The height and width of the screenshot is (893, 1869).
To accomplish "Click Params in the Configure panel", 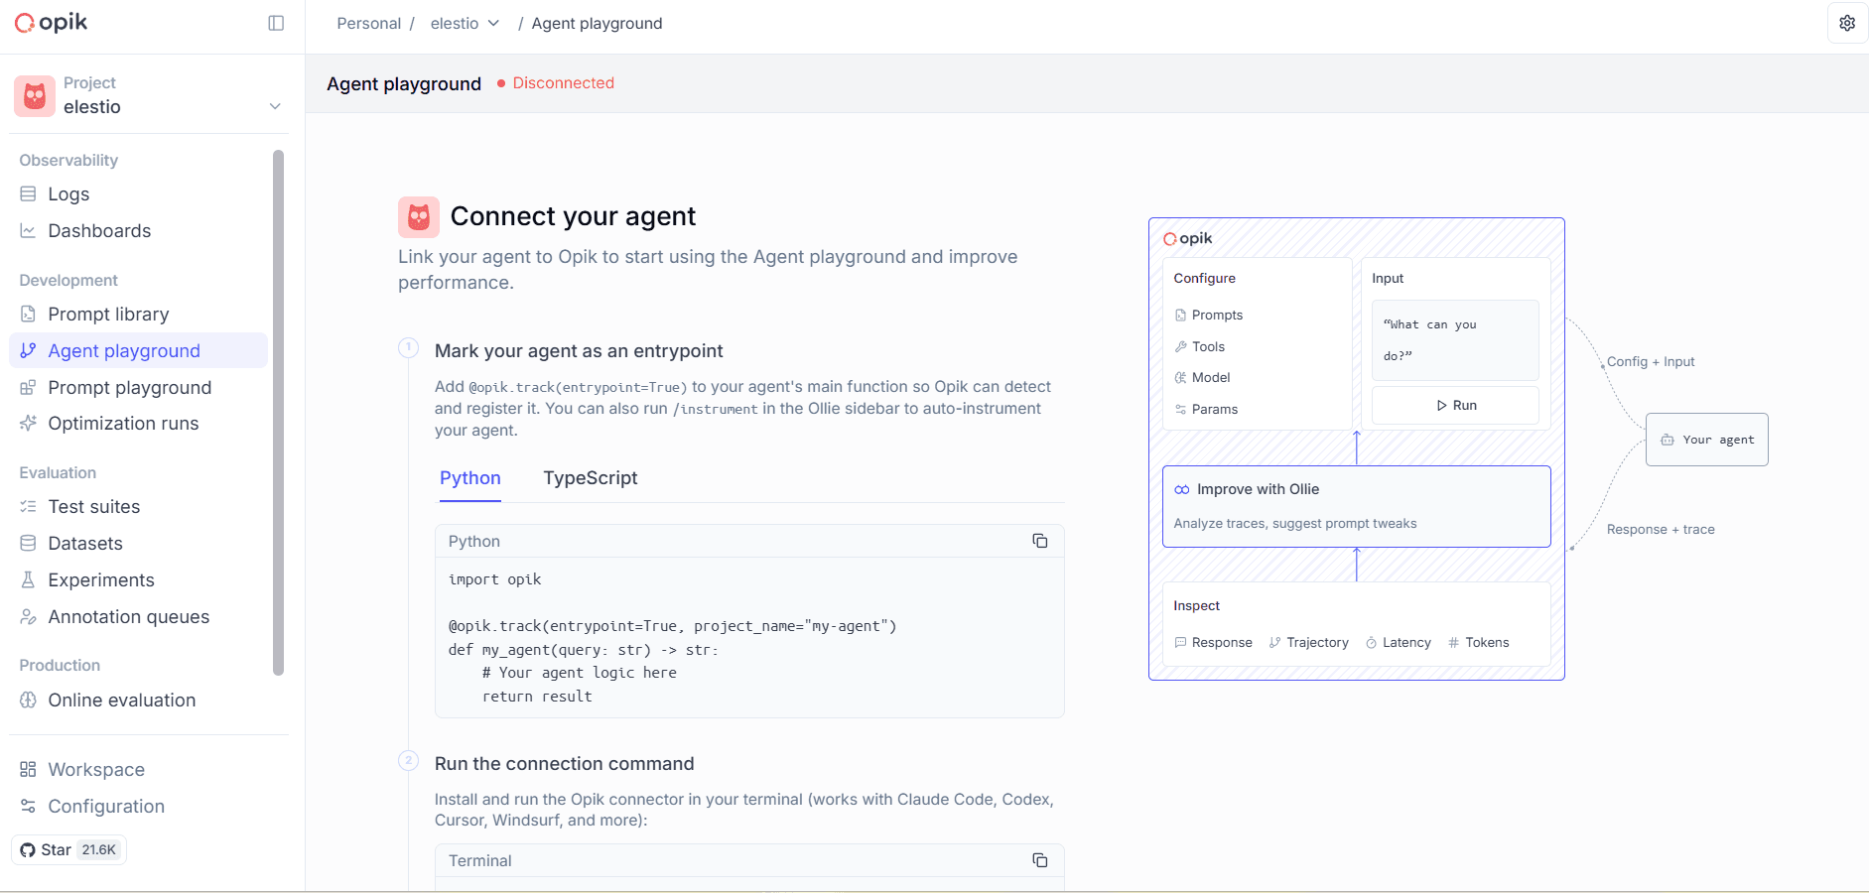I will pos(1206,409).
